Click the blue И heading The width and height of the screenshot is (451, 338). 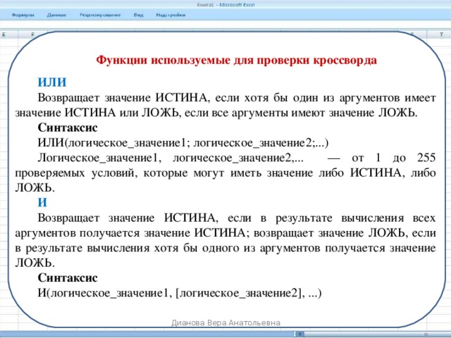(x=42, y=203)
